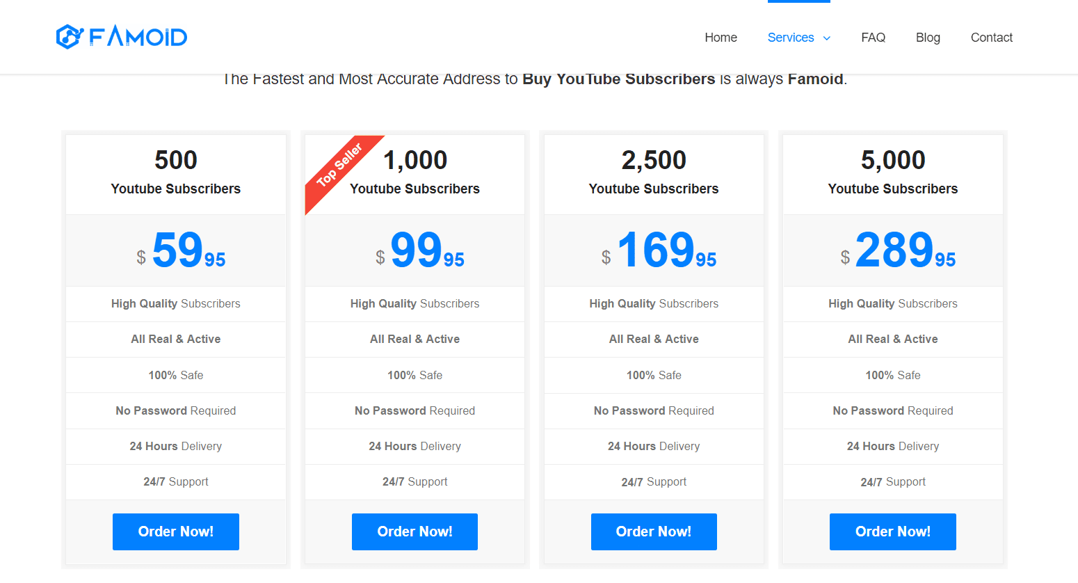Click 'High Quality Subscribers' in 500 plan
Image resolution: width=1078 pixels, height=583 pixels.
click(x=176, y=304)
